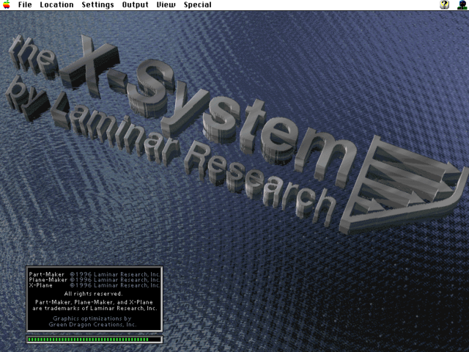
Task: Click the 'Graphics optimizations by' text
Action: pos(92,318)
